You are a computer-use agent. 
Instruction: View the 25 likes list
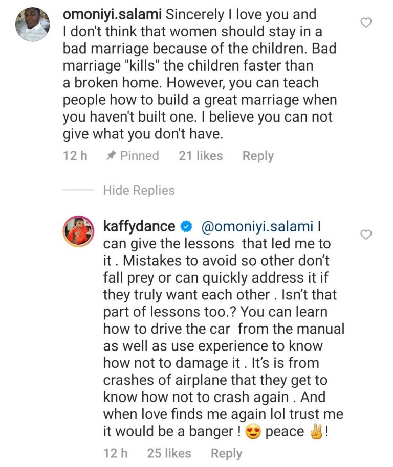coord(169,453)
